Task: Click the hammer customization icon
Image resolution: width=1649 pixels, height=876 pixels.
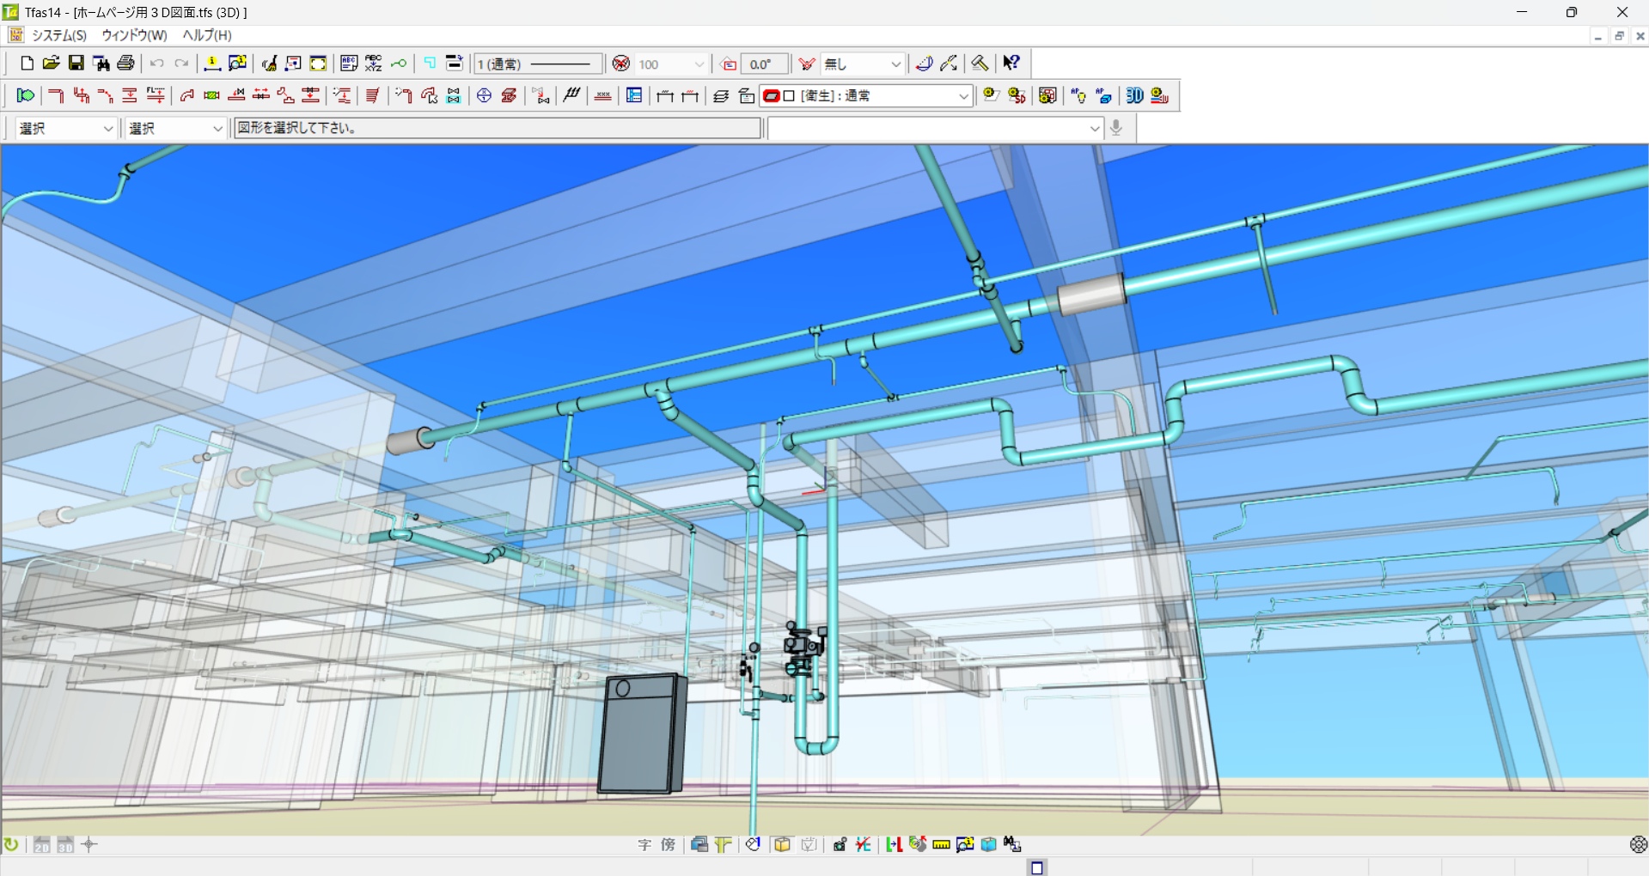Action: [979, 63]
